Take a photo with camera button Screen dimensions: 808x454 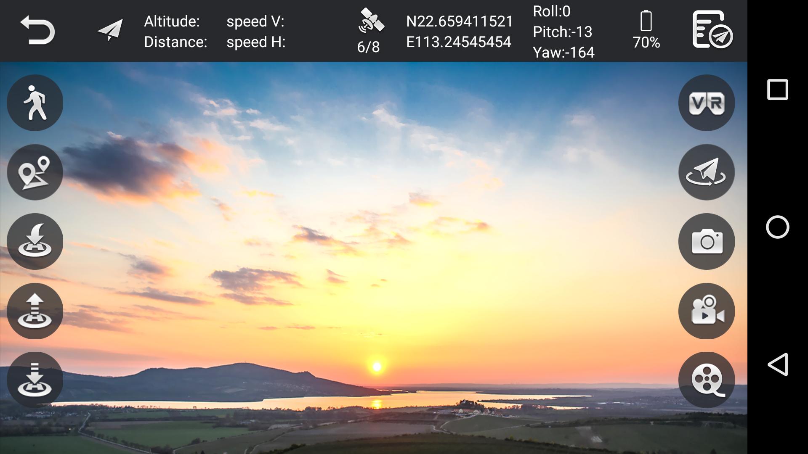707,241
